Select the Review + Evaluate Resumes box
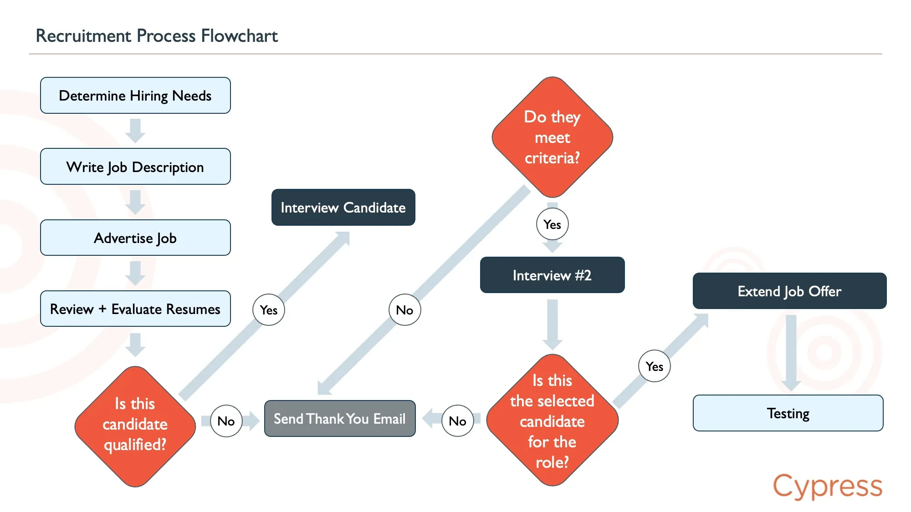Image resolution: width=911 pixels, height=512 pixels. point(135,309)
